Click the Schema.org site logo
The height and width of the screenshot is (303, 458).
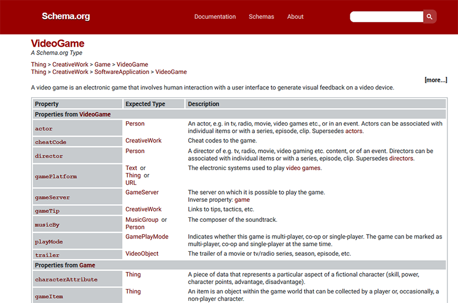click(x=66, y=17)
